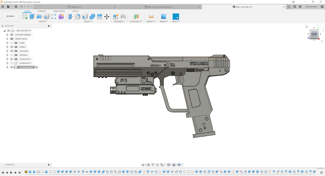Image resolution: width=325 pixels, height=176 pixels.
Task: Open the Design workspace dropdown
Action: point(10,16)
